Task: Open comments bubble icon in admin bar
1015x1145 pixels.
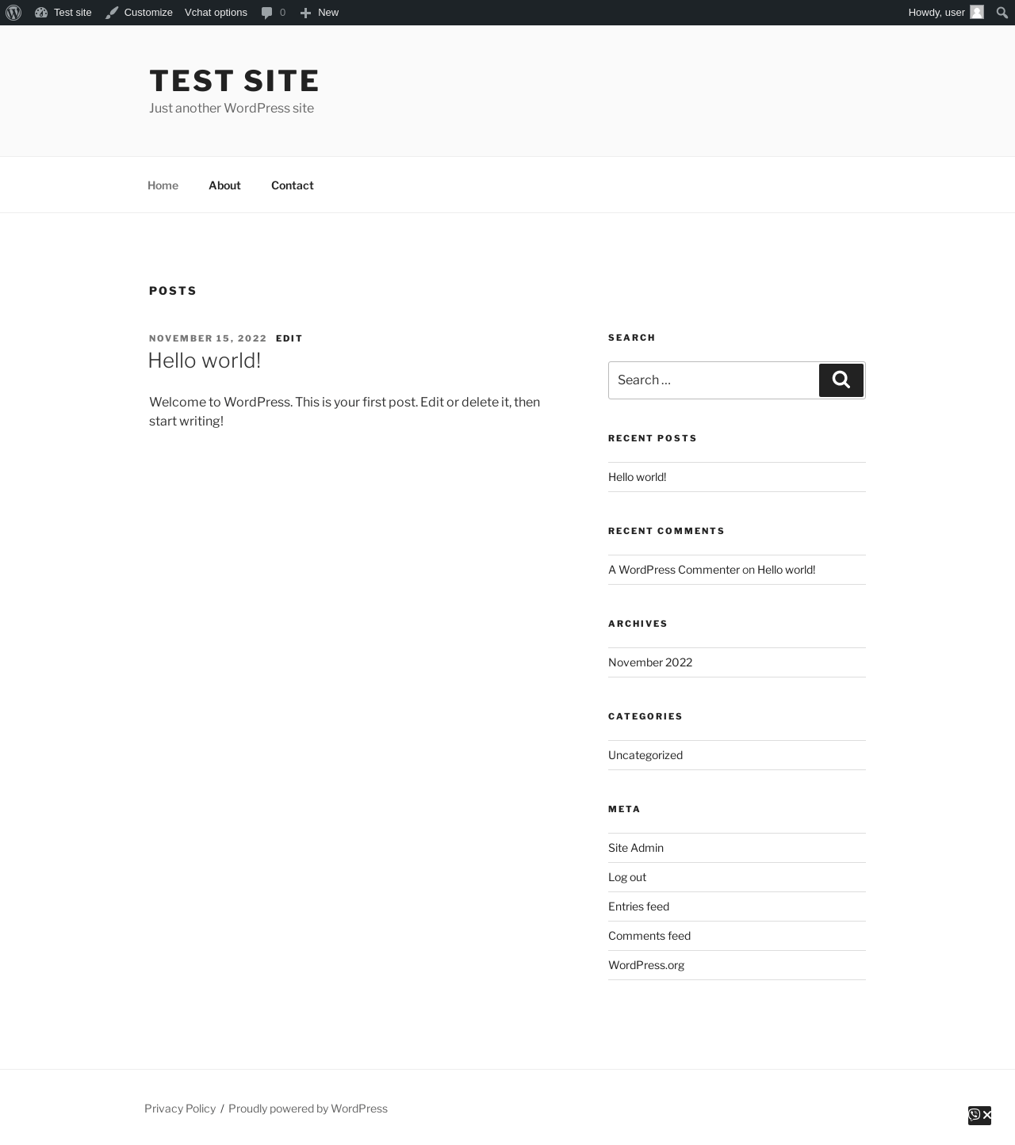Action: point(267,13)
